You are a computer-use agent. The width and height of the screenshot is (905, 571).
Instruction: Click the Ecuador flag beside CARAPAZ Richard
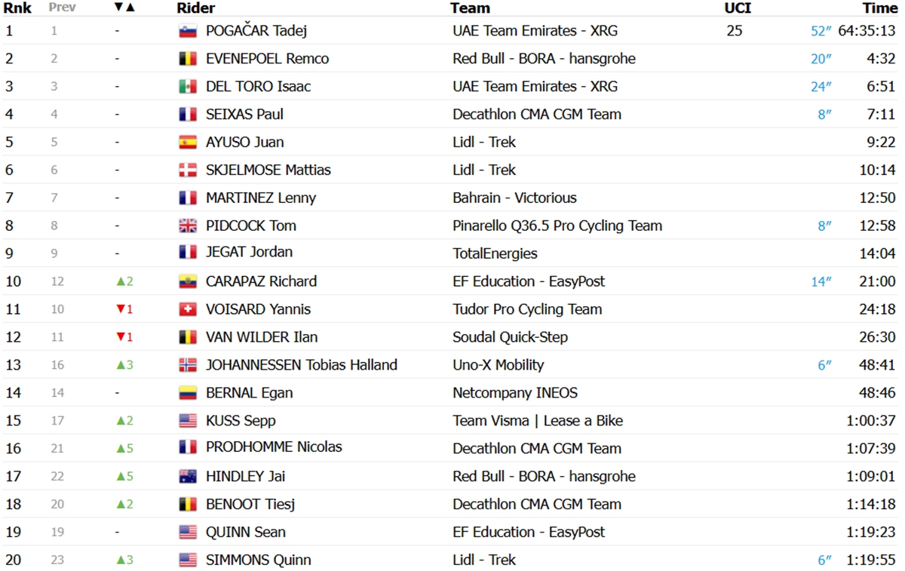coord(188,282)
